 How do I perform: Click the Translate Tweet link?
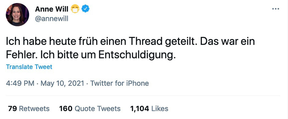coord(29,67)
